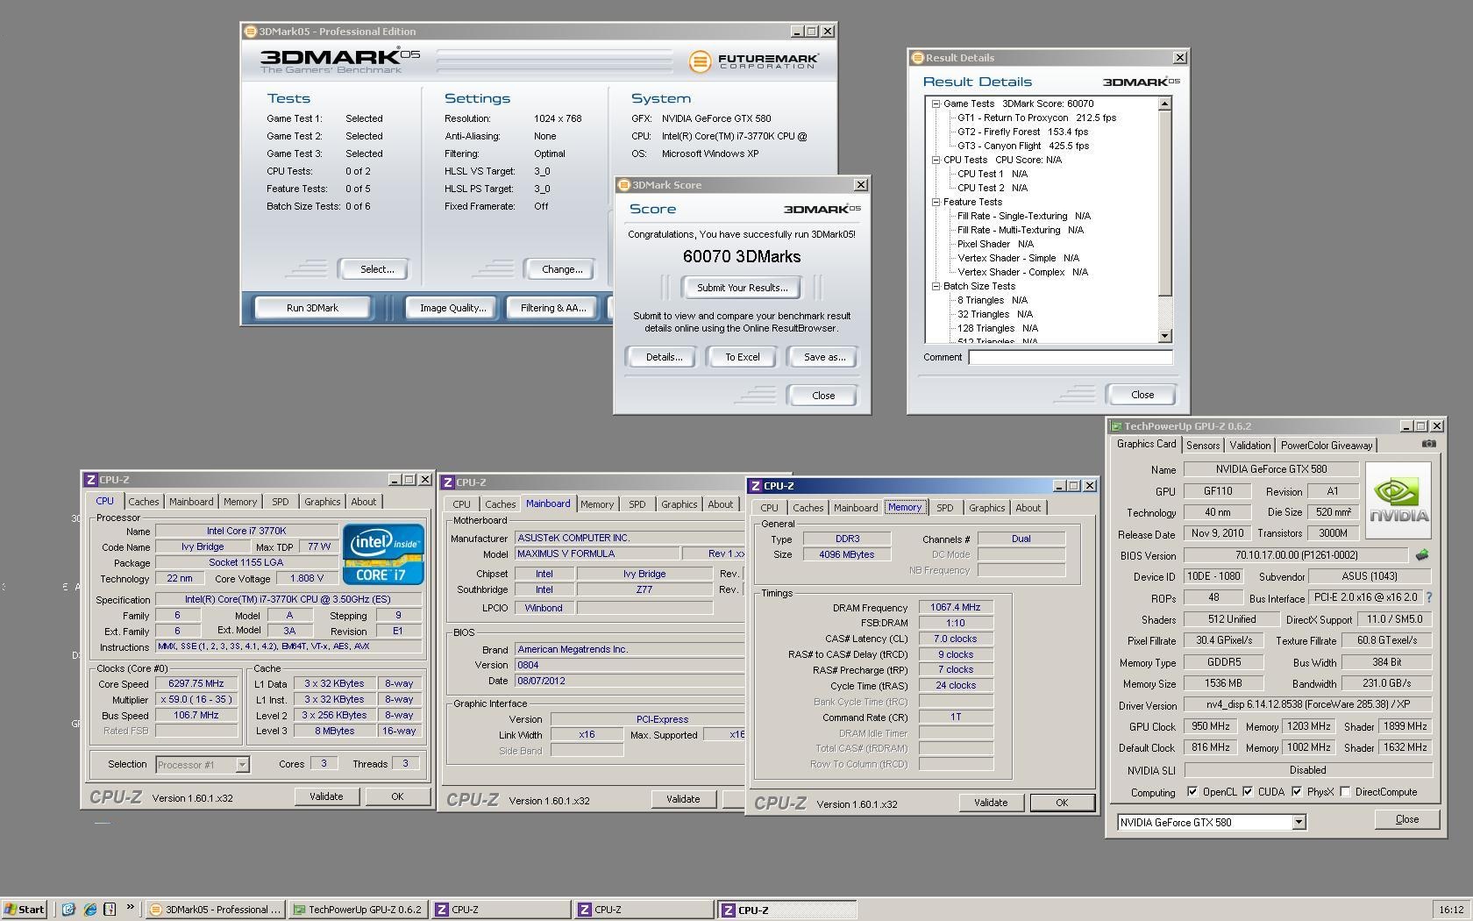Image resolution: width=1473 pixels, height=921 pixels.
Task: Click the DRAM Frequency 1067.4 MHz value
Action: pos(956,607)
